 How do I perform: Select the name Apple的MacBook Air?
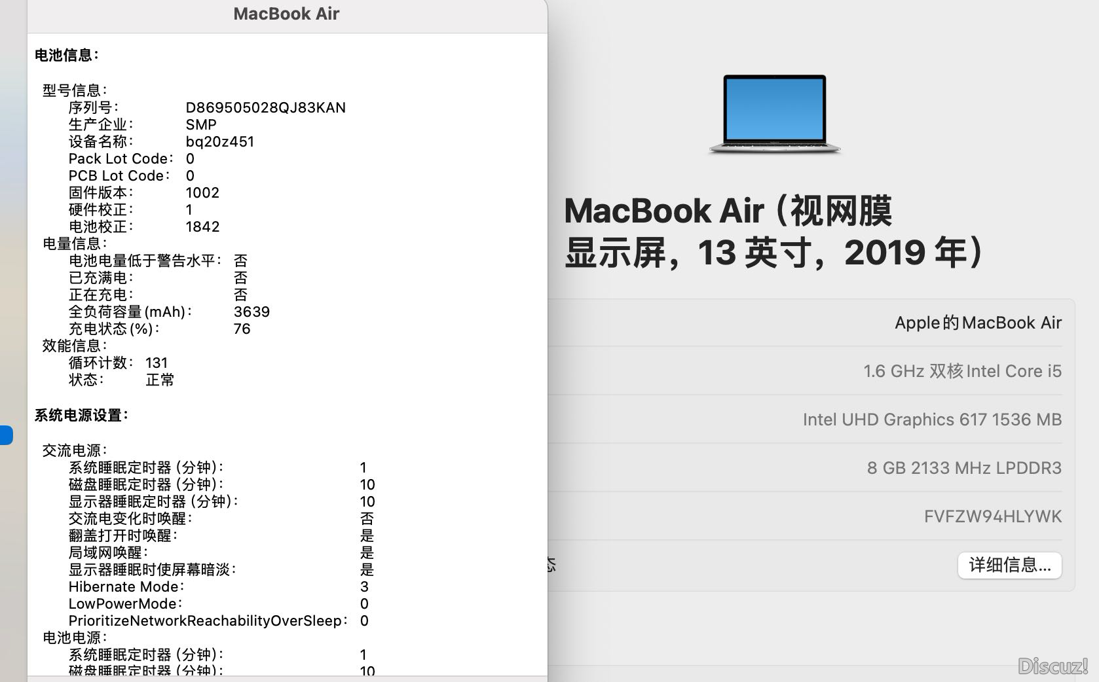click(978, 323)
